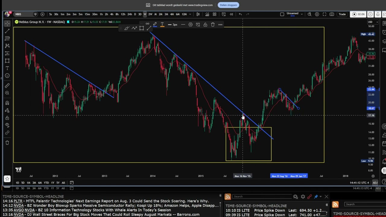
Task: Click the Delen stoppen button
Action: (228, 5)
